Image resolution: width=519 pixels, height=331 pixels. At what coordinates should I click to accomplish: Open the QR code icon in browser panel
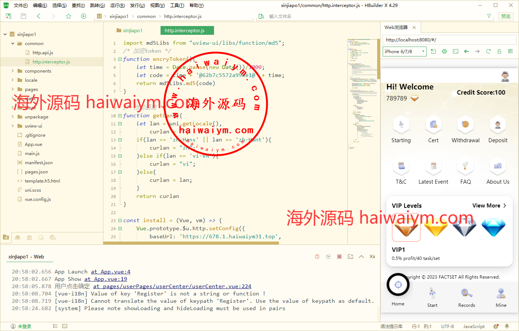point(510,52)
